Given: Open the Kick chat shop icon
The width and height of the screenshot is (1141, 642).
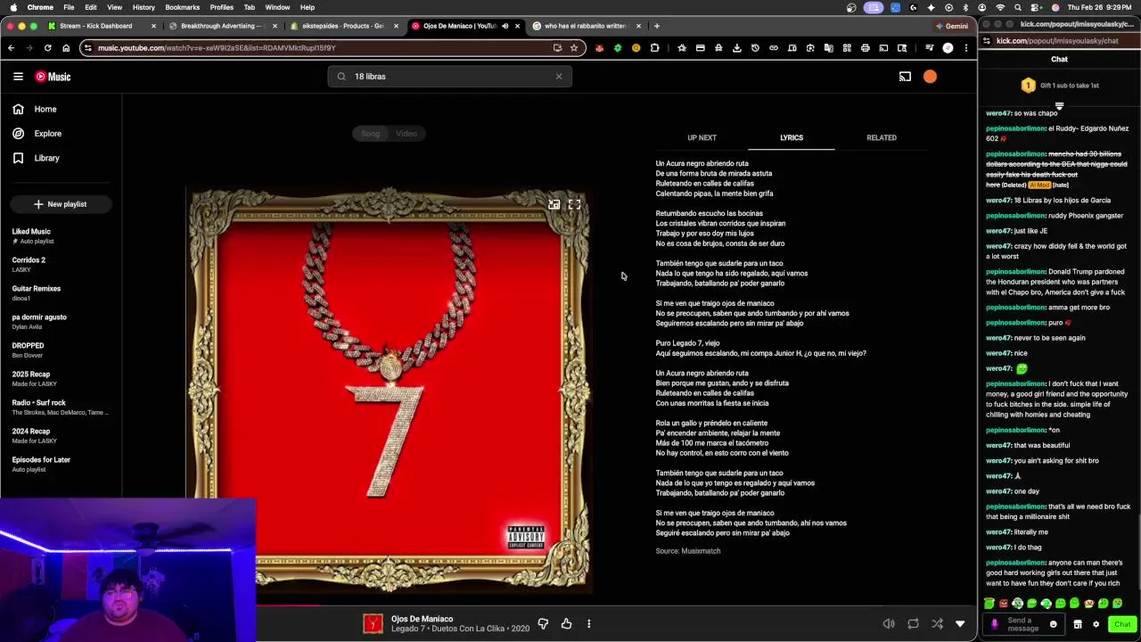Looking at the screenshot, I should (x=1077, y=624).
